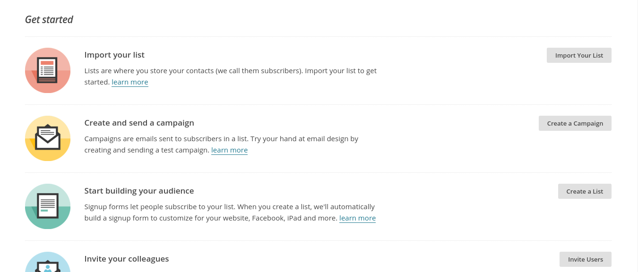
Task: Click the Import Your List button
Action: click(x=579, y=55)
